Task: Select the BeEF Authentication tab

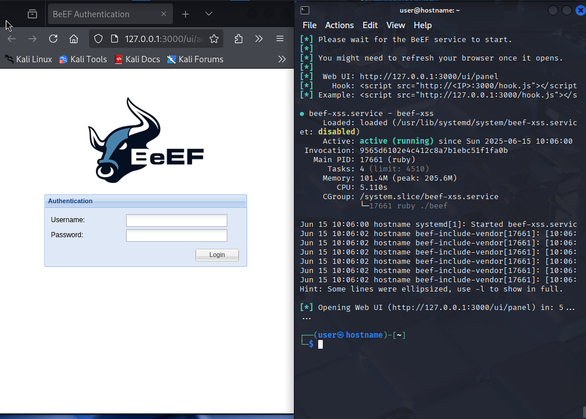Action: coord(110,14)
